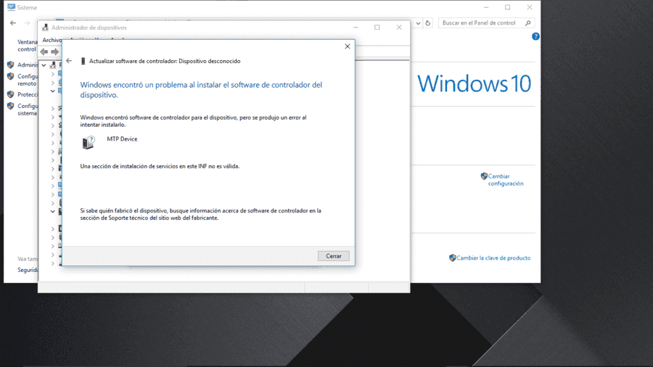
Task: Click shield icon beside Configu... remoto link
Action: click(x=10, y=77)
